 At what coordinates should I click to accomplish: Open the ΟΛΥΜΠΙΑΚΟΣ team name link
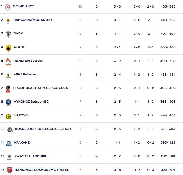coord(23,6)
